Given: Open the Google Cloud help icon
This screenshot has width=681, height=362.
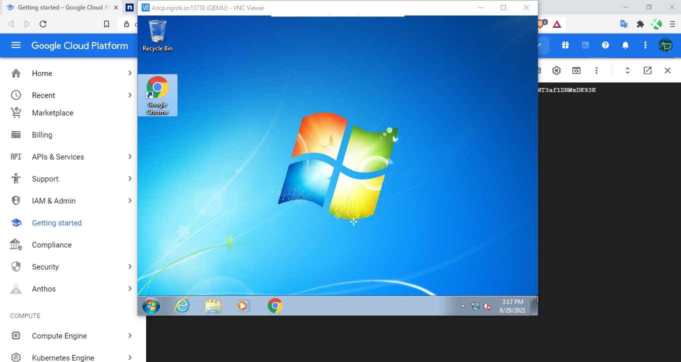Looking at the screenshot, I should (605, 45).
